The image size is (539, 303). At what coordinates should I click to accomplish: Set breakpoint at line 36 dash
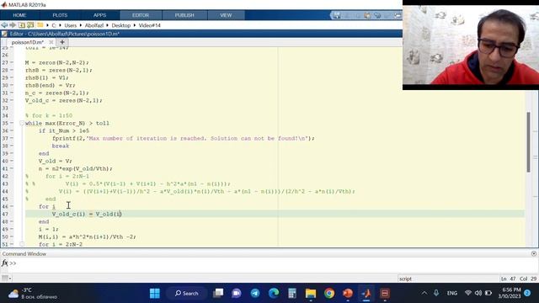pos(12,130)
